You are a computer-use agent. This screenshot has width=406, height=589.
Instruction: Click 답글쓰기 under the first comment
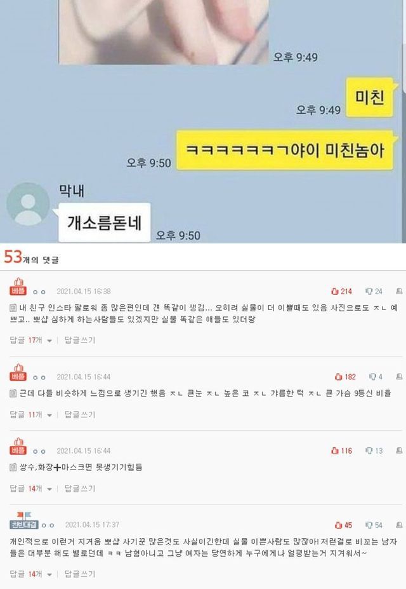pyautogui.click(x=80, y=340)
